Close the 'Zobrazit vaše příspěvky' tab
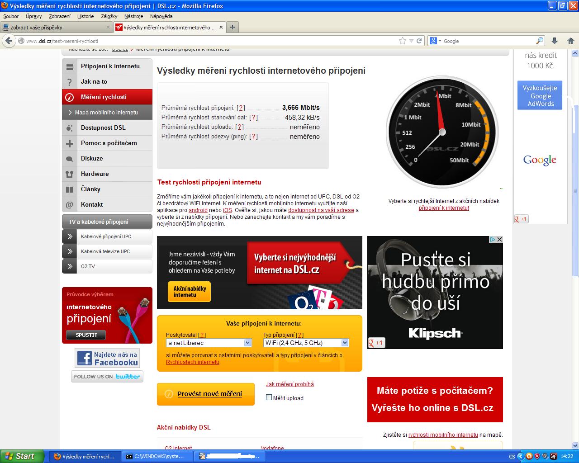Viewport: 579px width, 463px height. pyautogui.click(x=108, y=27)
